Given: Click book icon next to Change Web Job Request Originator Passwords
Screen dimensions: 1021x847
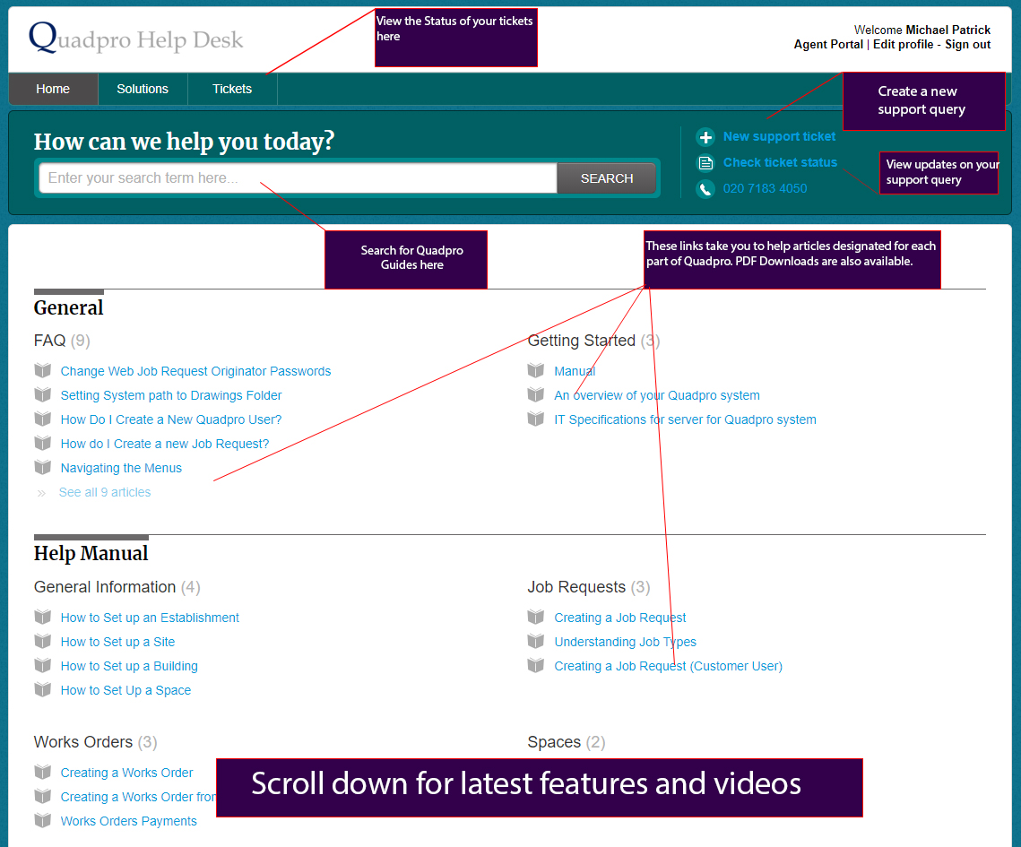Looking at the screenshot, I should point(43,370).
